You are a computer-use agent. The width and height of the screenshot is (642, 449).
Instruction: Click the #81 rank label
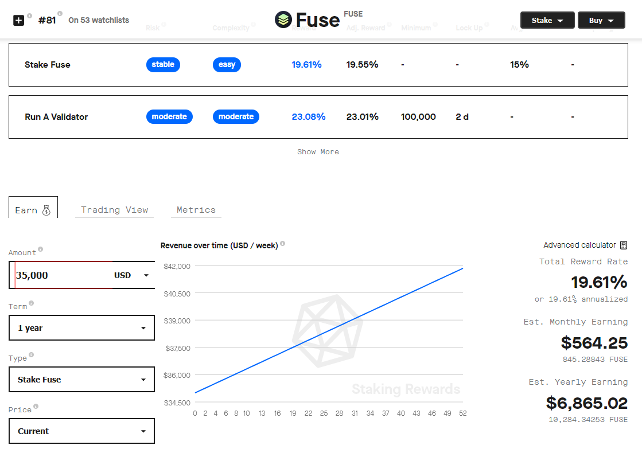pyautogui.click(x=47, y=20)
